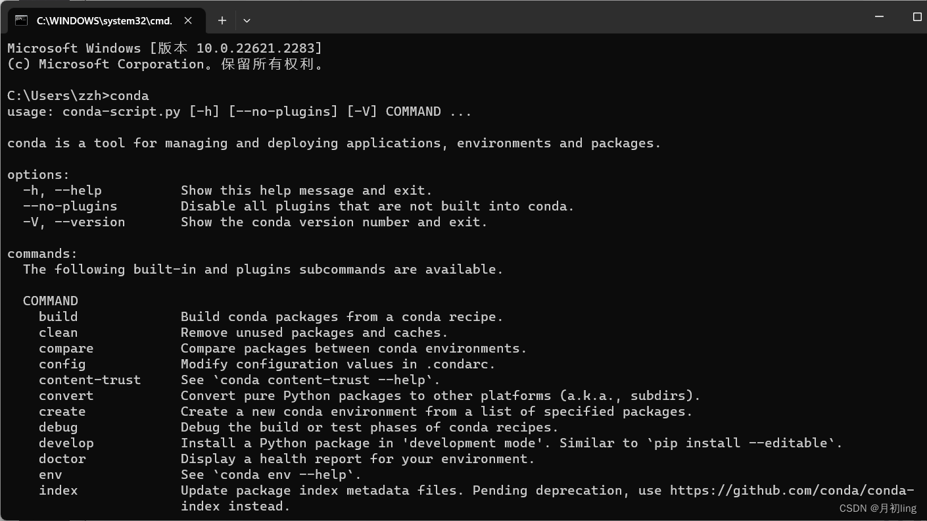Click the 'COMMAND' column heading
Viewport: 927px width, 521px height.
50,301
